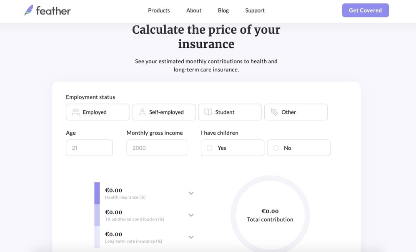Expand the TK additional contribution chevron
The height and width of the screenshot is (252, 416).
point(191,215)
